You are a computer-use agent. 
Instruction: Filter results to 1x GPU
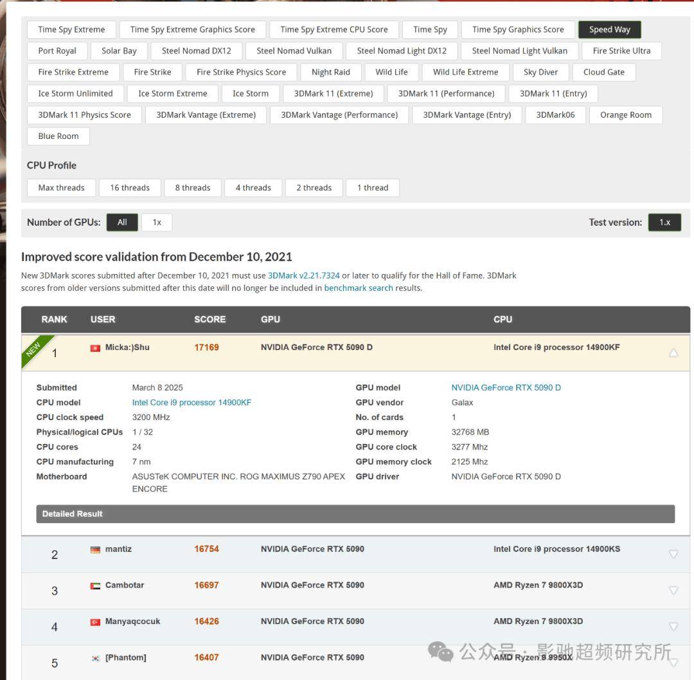pos(157,223)
